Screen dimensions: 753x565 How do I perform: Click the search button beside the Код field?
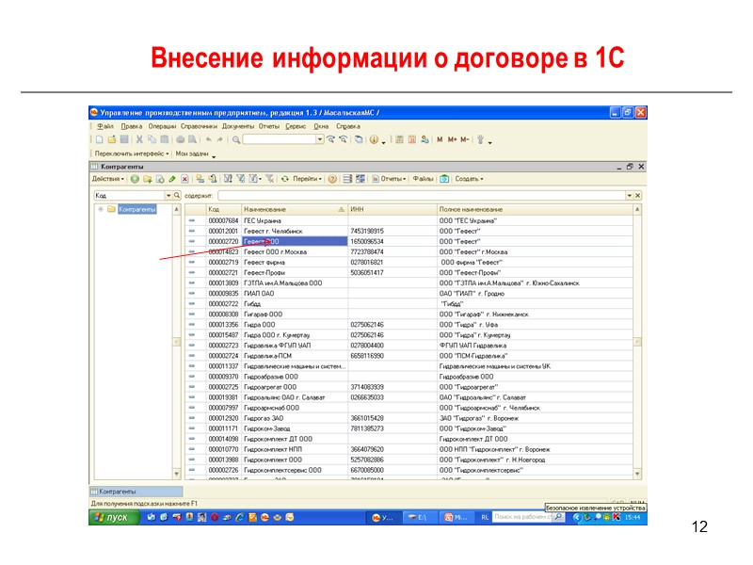tap(177, 196)
